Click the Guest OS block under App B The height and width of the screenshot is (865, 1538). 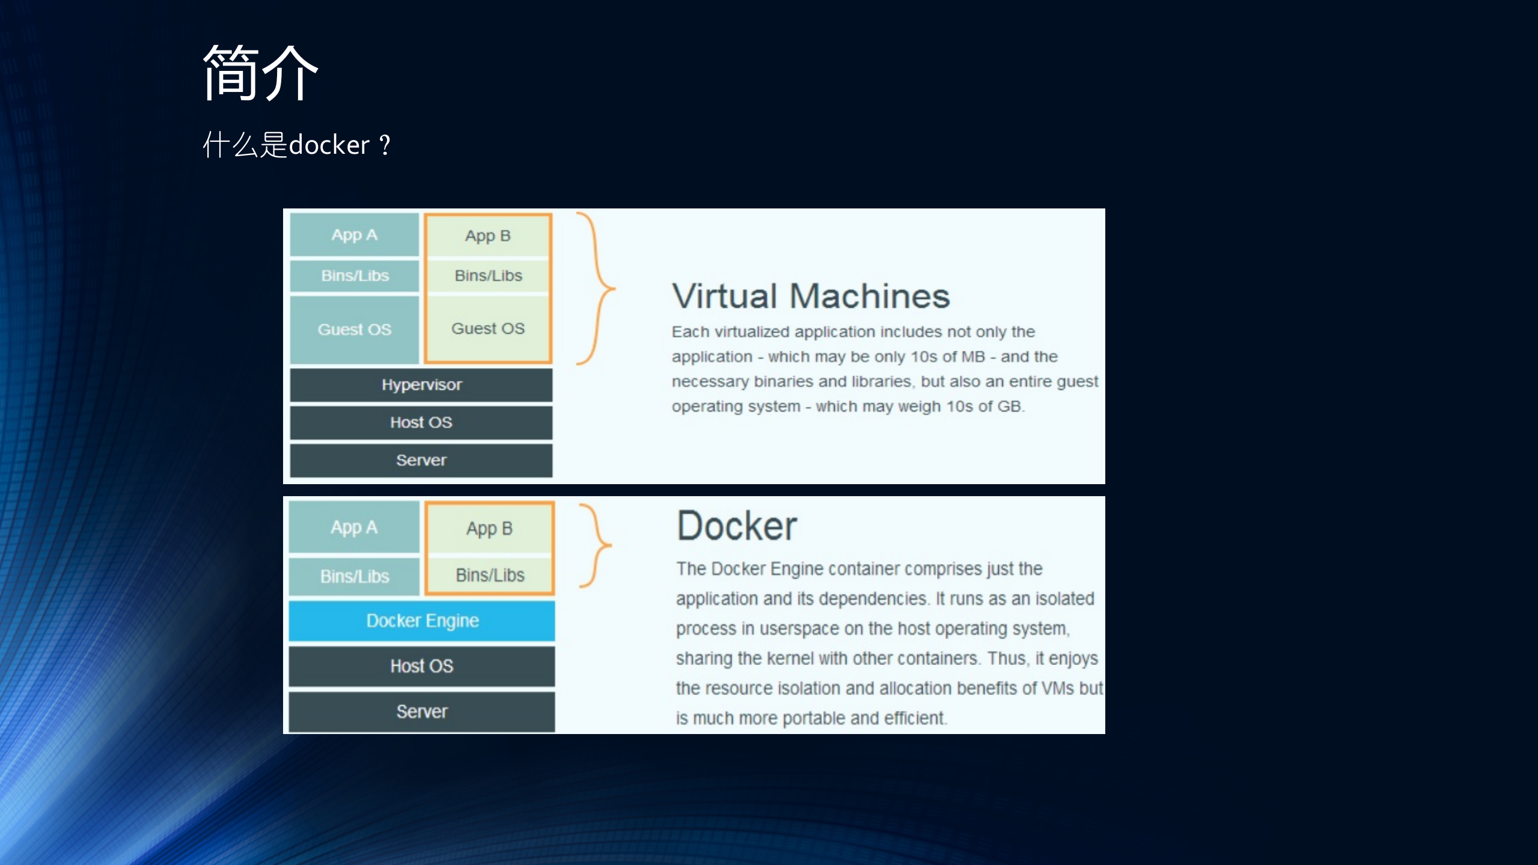488,329
